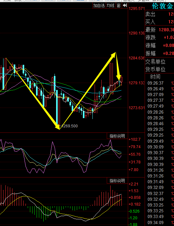Click the +0.858 MACD scale value
The width and height of the screenshot is (174, 226).
coord(134,198)
